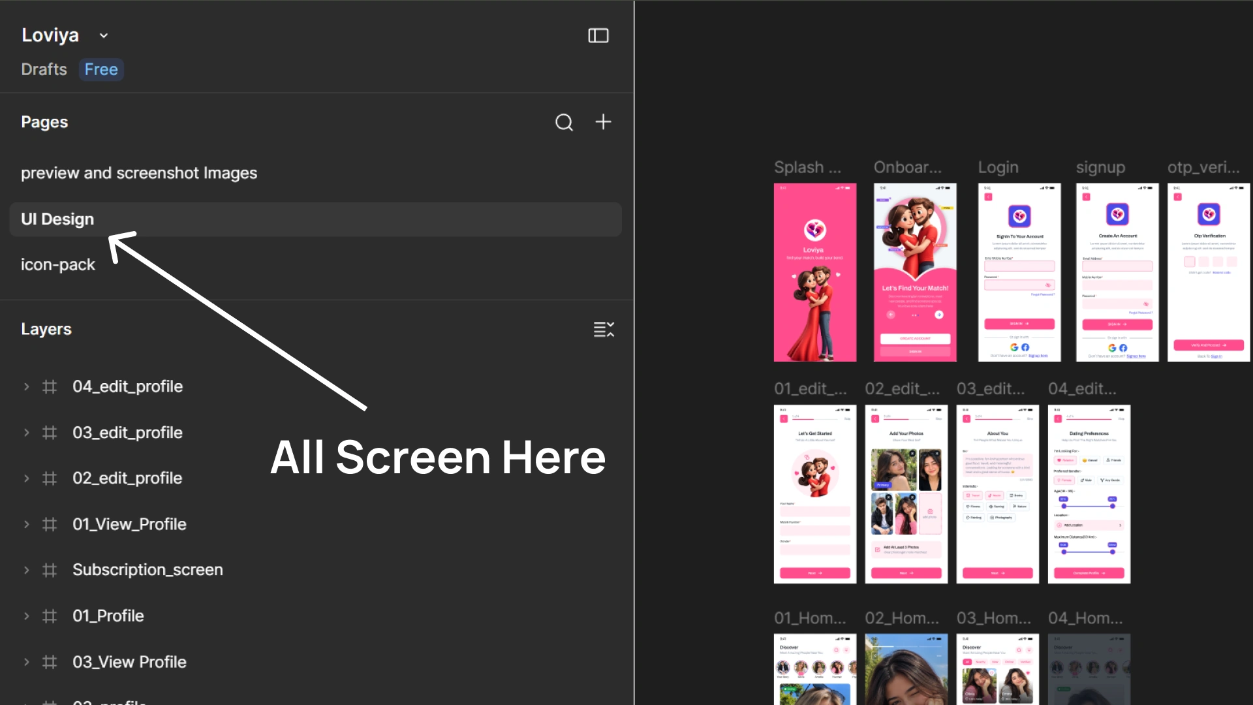Click the frame icon of 01_Profile
Image resolution: width=1253 pixels, height=705 pixels.
point(50,616)
